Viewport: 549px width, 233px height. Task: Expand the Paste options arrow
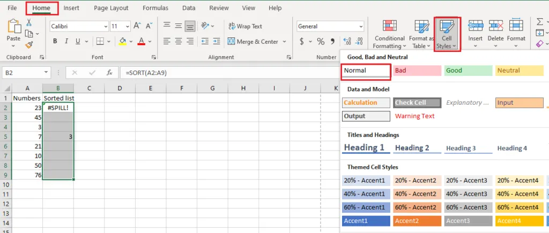click(13, 46)
